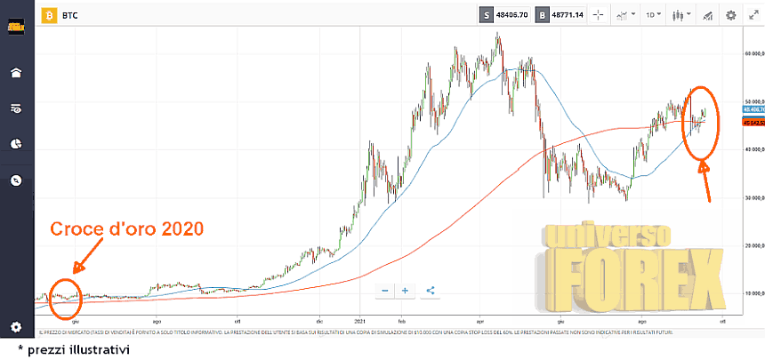Screen dimensions: 765x360
Task: Zoom in chart with plus button
Action: pyautogui.click(x=405, y=290)
